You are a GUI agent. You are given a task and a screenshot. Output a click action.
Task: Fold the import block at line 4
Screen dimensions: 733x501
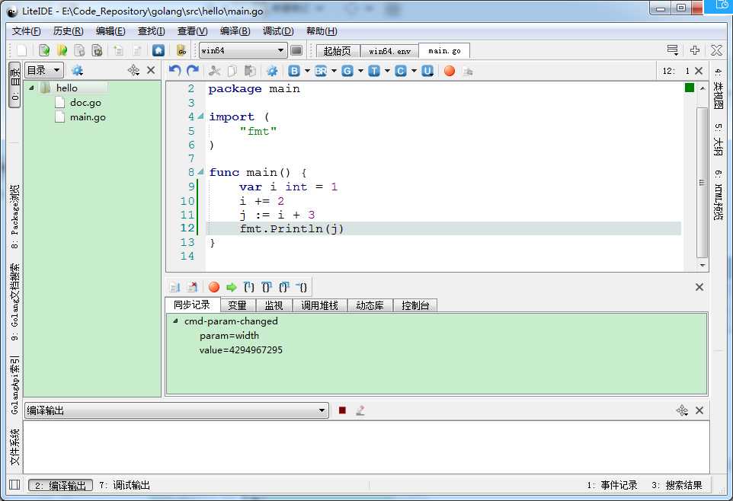point(200,116)
